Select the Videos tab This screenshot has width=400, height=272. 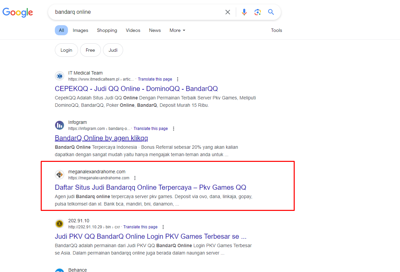coord(133,30)
